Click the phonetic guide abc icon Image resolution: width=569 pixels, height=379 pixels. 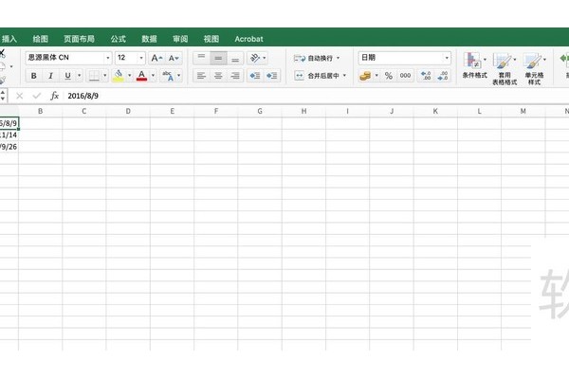click(168, 76)
